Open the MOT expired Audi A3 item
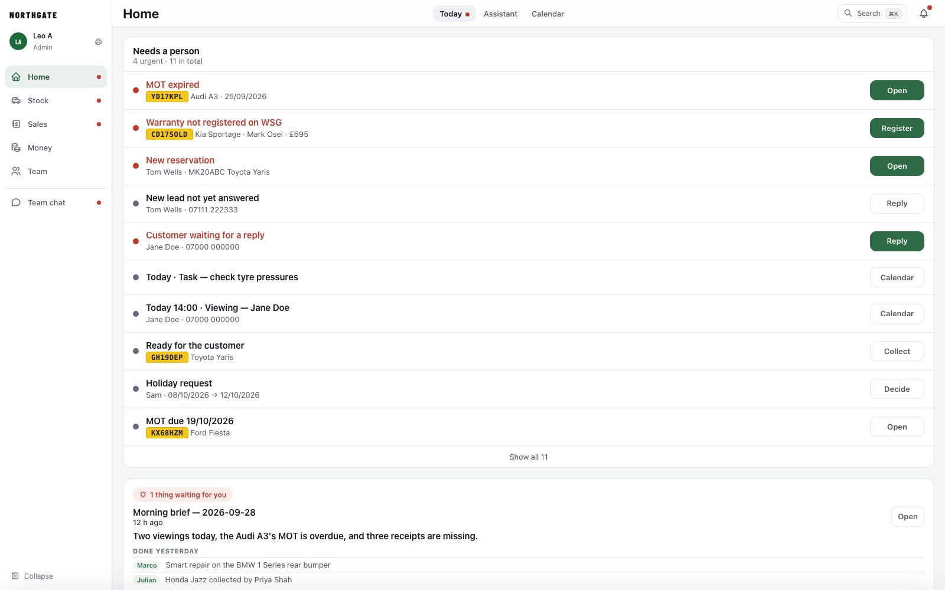945x590 pixels. click(x=897, y=90)
